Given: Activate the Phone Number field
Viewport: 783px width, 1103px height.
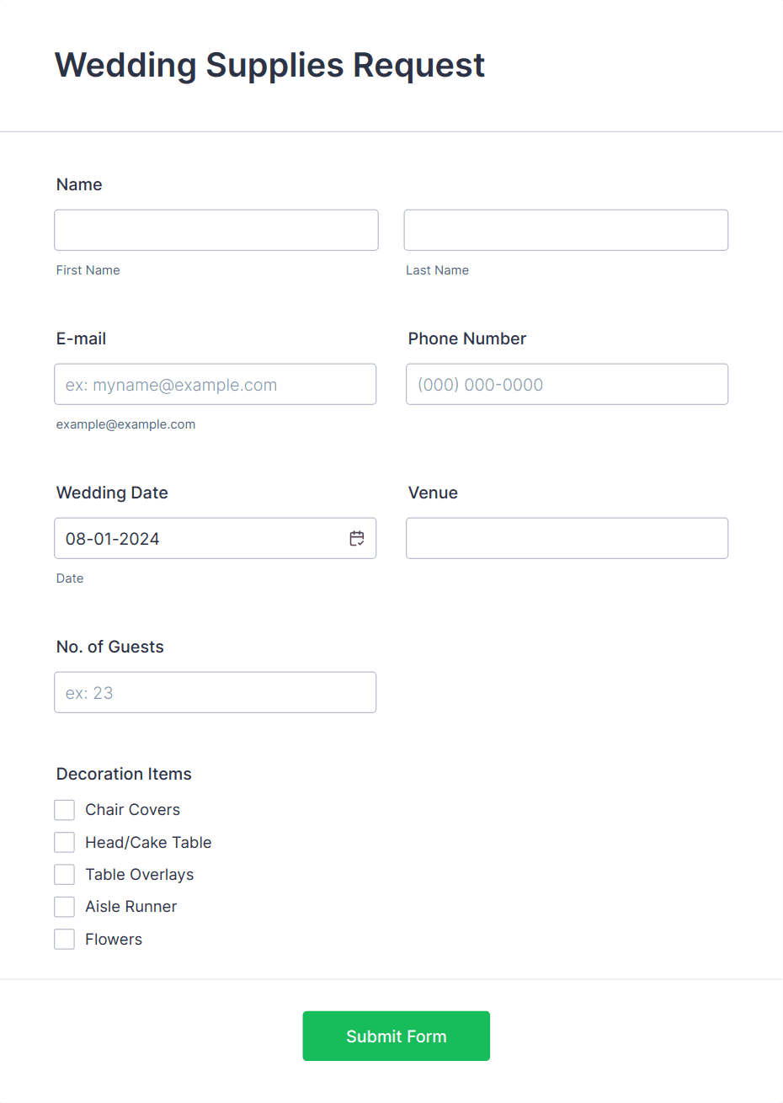Looking at the screenshot, I should 567,384.
